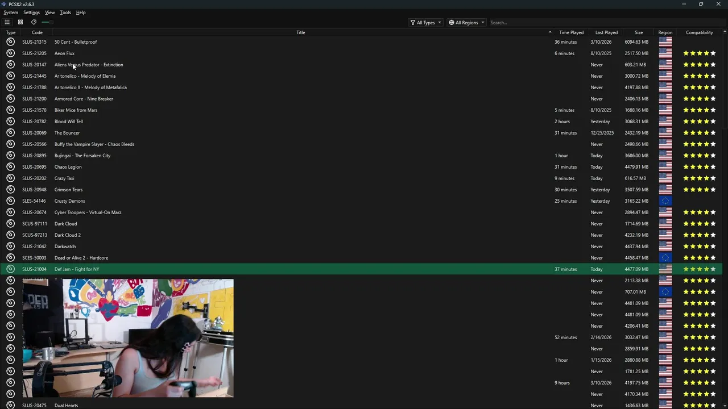728x409 pixels.
Task: Select the Blood Will Tell title
Action: pos(69,122)
